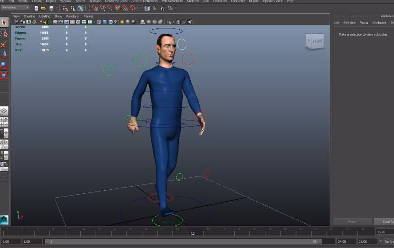Viewport: 394px width, 248px height.
Task: Enable snap to curves magnet
Action: (x=102, y=8)
